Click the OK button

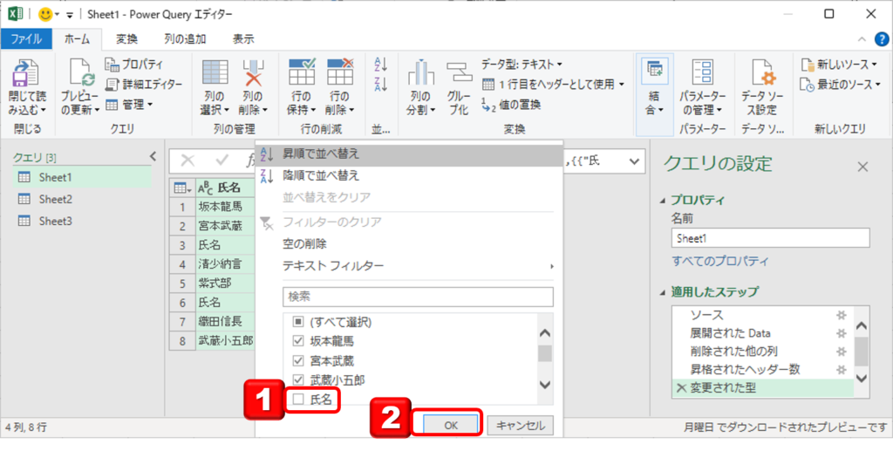(450, 425)
